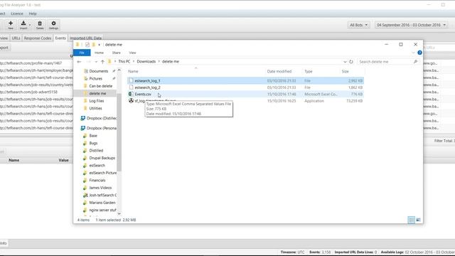
Task: Click the New project toolbar icon
Action: pyautogui.click(x=11, y=25)
